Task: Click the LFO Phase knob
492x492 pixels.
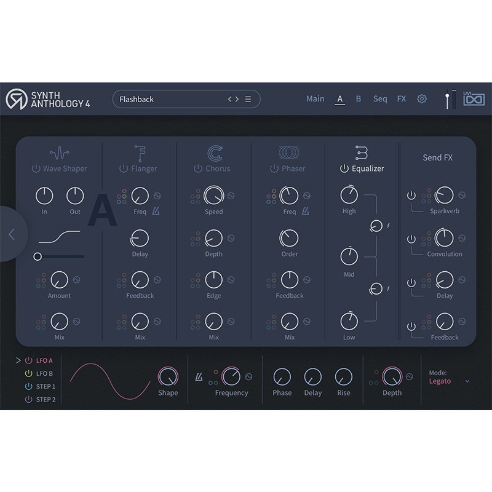Action: tap(282, 376)
